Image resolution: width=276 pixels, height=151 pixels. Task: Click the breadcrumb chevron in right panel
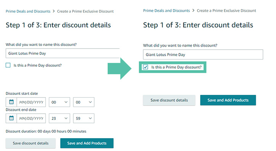click(193, 11)
